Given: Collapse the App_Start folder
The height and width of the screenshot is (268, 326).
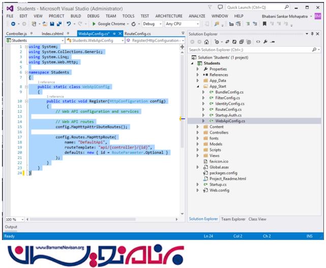Looking at the screenshot, I should coord(198,87).
